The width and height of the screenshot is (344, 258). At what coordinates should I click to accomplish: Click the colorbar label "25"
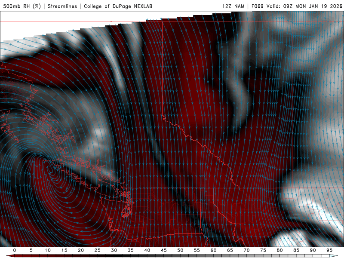point(97,250)
